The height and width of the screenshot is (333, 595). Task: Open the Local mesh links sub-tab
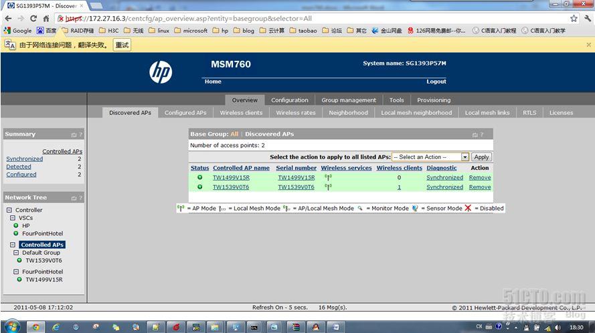pos(487,112)
